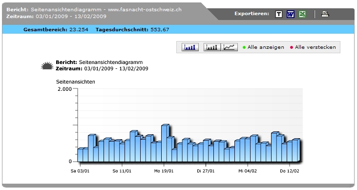Viewport: 357px width, 190px height.
Task: Click the Gesamtbereich value 23.254
Action: coord(79,30)
